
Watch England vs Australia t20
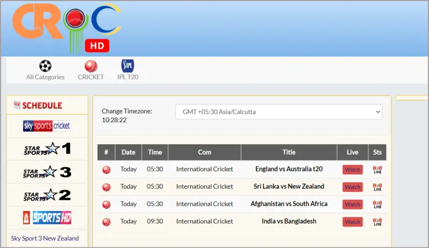pyautogui.click(x=353, y=169)
